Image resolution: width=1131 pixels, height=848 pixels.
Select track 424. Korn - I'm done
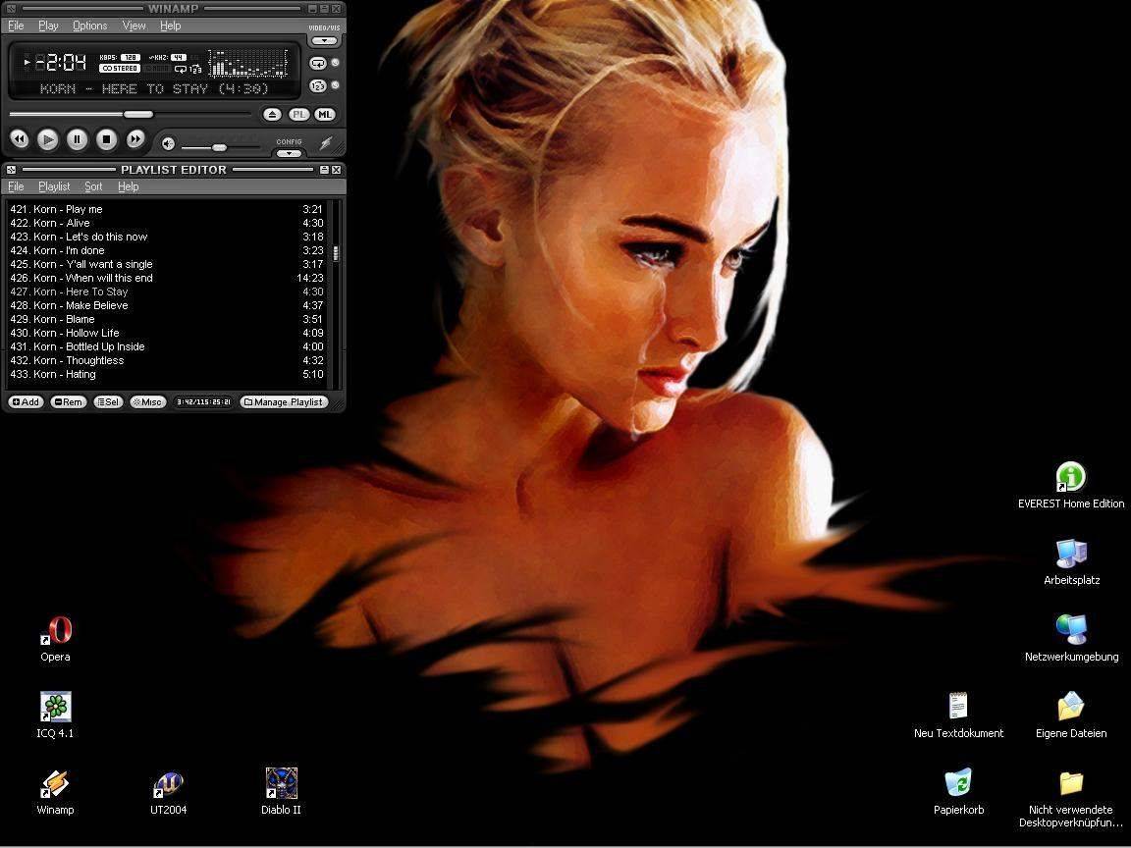tap(167, 250)
